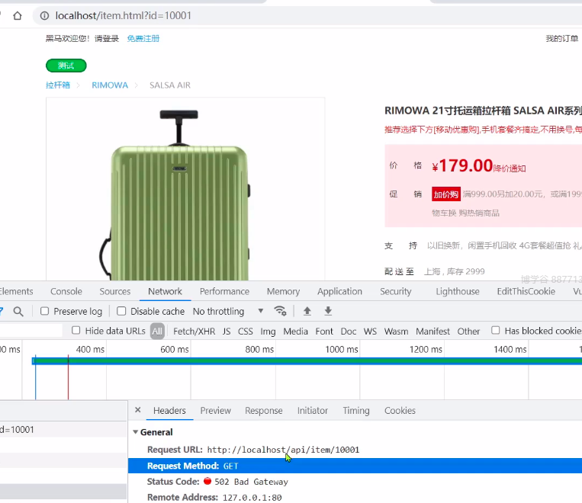Click the network filter text field

[31, 330]
